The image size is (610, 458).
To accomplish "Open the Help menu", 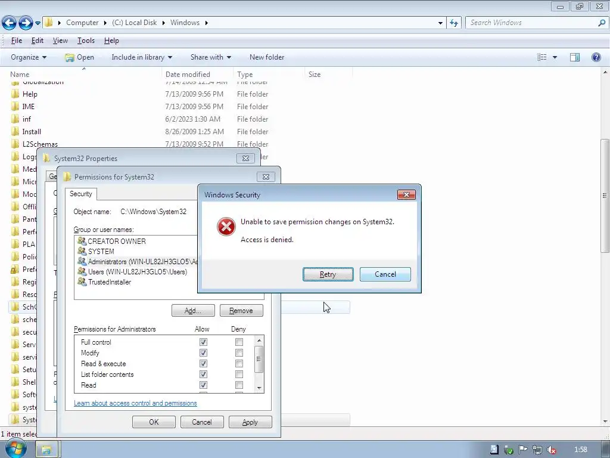I will [111, 41].
